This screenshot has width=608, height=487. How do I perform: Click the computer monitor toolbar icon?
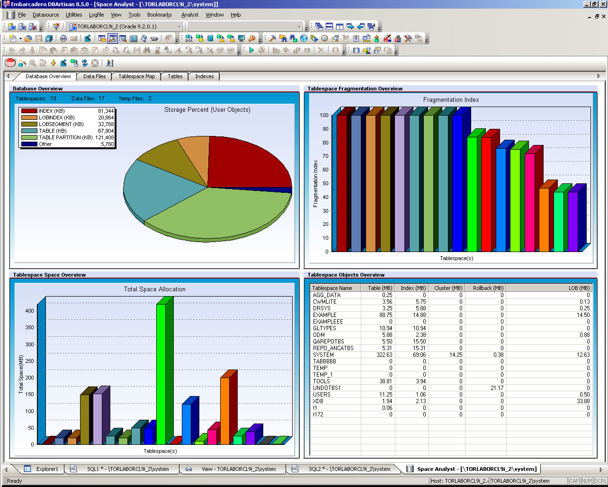coord(241,38)
